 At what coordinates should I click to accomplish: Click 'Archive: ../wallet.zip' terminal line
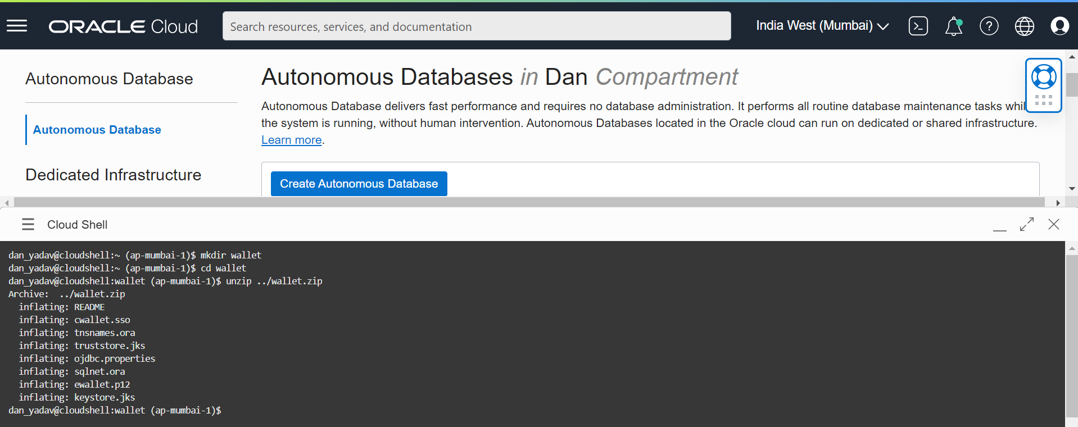(x=67, y=294)
